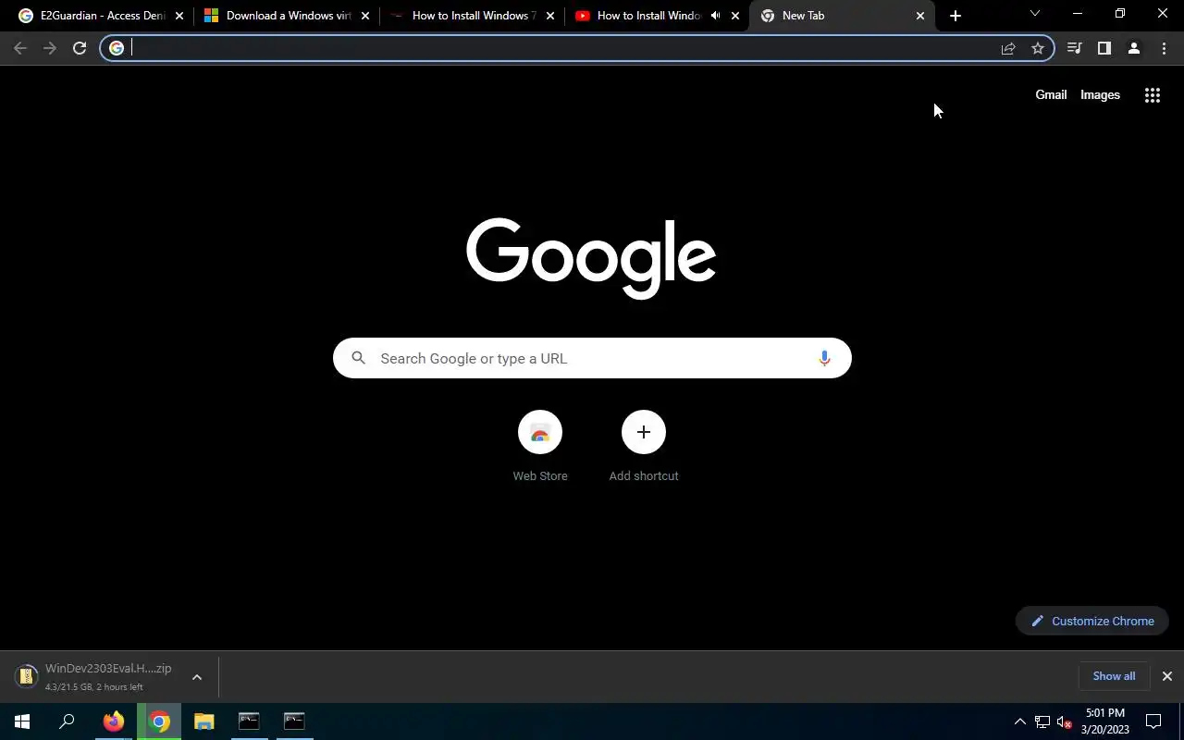Share this page using the address bar icon
This screenshot has width=1184, height=740.
[1008, 48]
